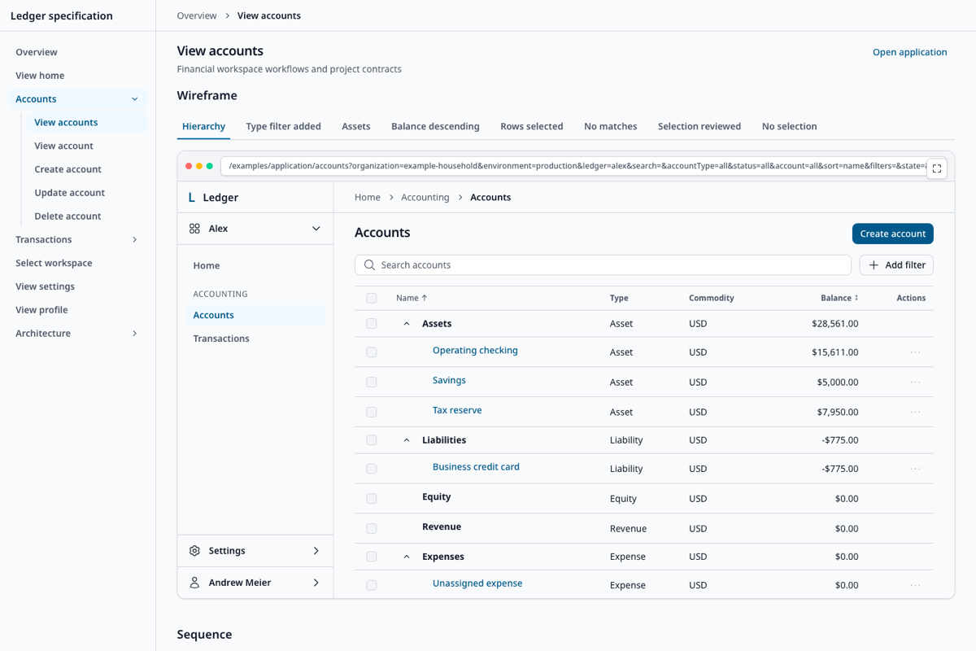Open Update account in the sidebar
Viewport: 976px width, 651px height.
click(69, 193)
